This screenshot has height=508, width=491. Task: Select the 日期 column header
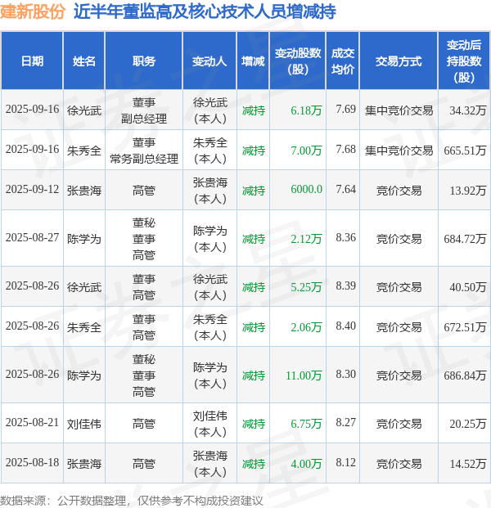(32, 61)
